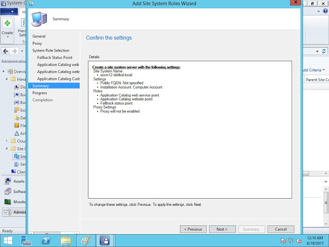This screenshot has width=329, height=247.
Task: Collapse the Overview tree node
Action: tap(3, 72)
